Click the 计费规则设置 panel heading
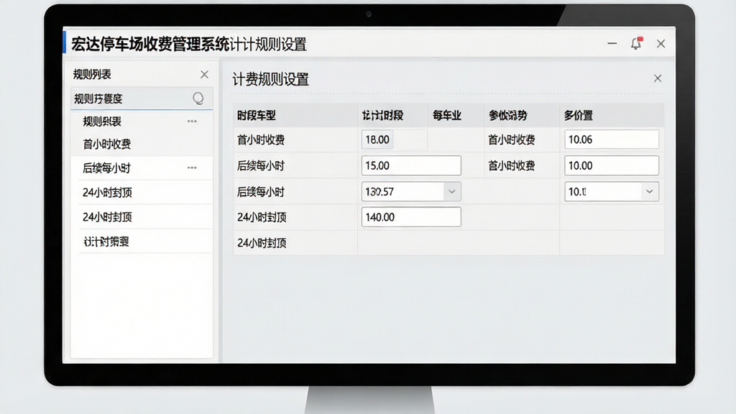The width and height of the screenshot is (736, 414). [271, 79]
